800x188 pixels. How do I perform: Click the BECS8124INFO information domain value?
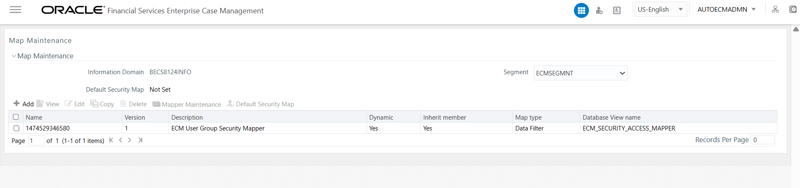point(170,72)
